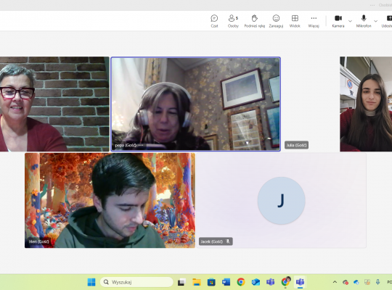Show the Osoby participants list
Viewport: 392px width, 290px height.
pyautogui.click(x=233, y=21)
